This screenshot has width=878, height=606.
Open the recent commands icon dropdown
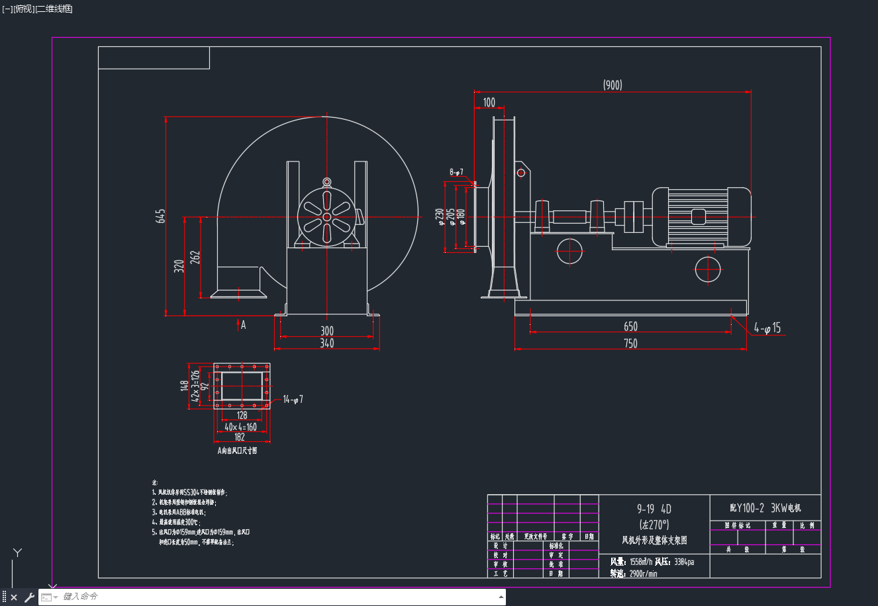49,597
